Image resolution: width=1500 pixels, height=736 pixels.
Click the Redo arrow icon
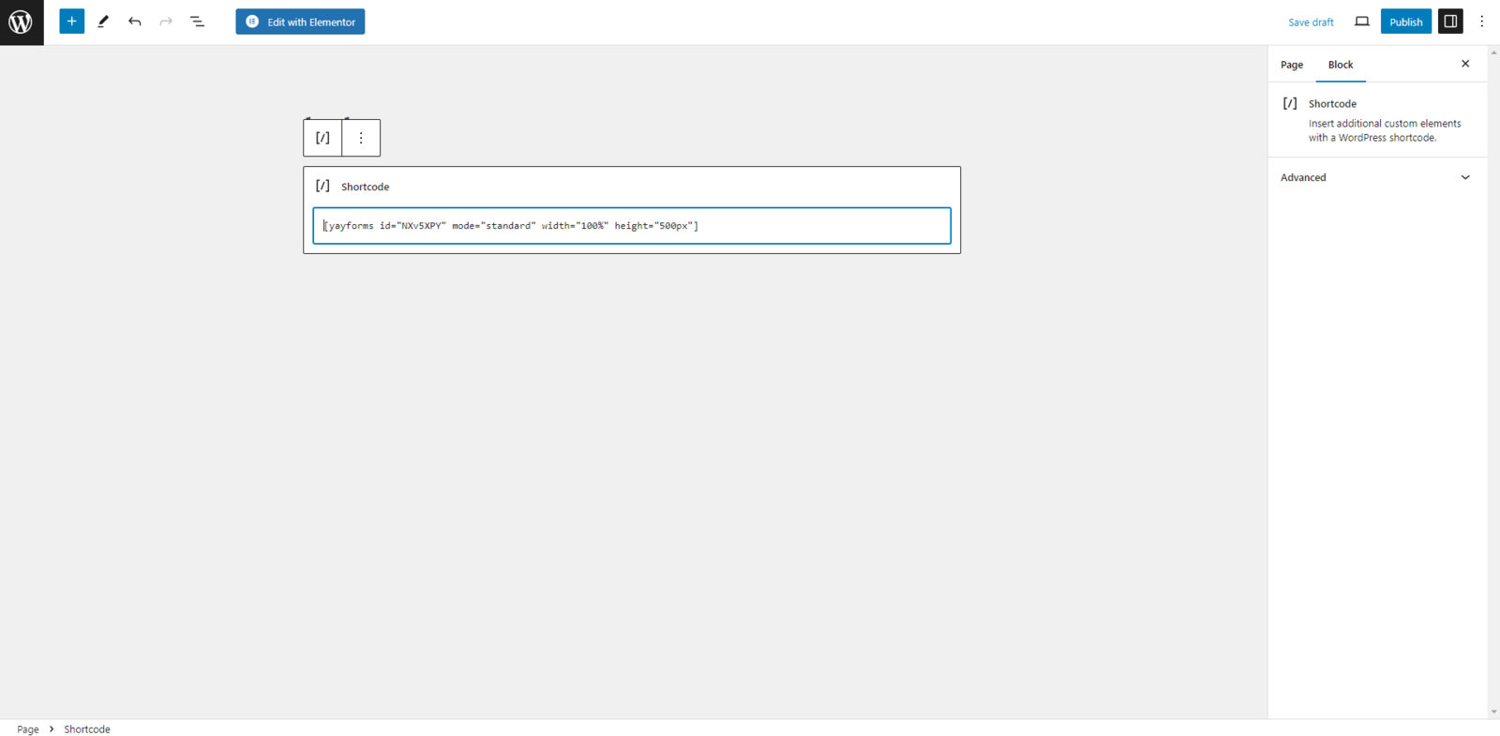(166, 22)
